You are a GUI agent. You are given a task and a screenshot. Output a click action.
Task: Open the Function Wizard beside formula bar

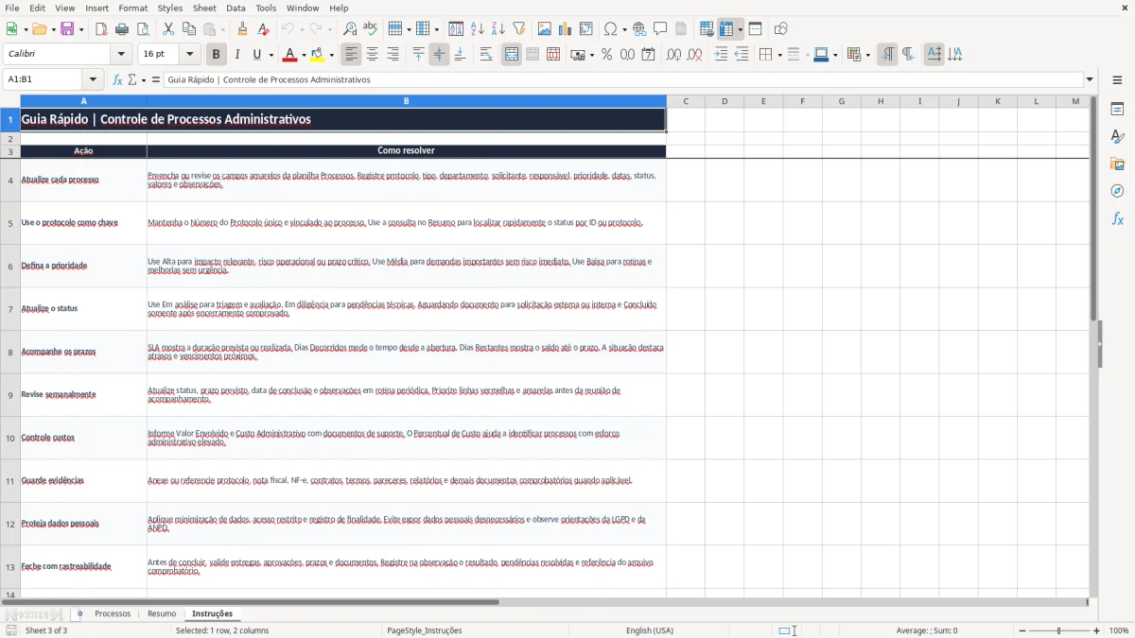[x=117, y=79]
